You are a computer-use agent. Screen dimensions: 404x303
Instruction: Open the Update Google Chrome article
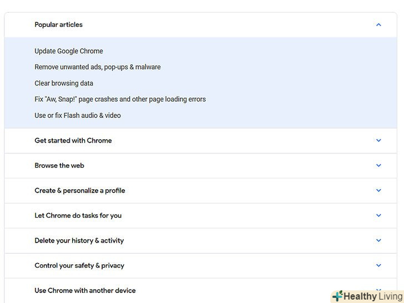click(x=69, y=51)
